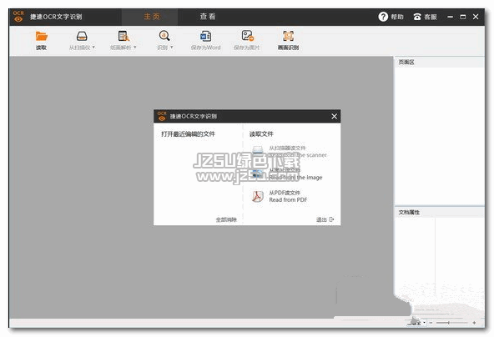Expand the 纸面解析 dropdown arrow
This screenshot has height=337, width=494.
(x=135, y=48)
